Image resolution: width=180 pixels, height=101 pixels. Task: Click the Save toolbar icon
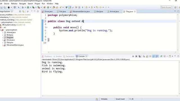pyautogui.click(x=1, y=7)
